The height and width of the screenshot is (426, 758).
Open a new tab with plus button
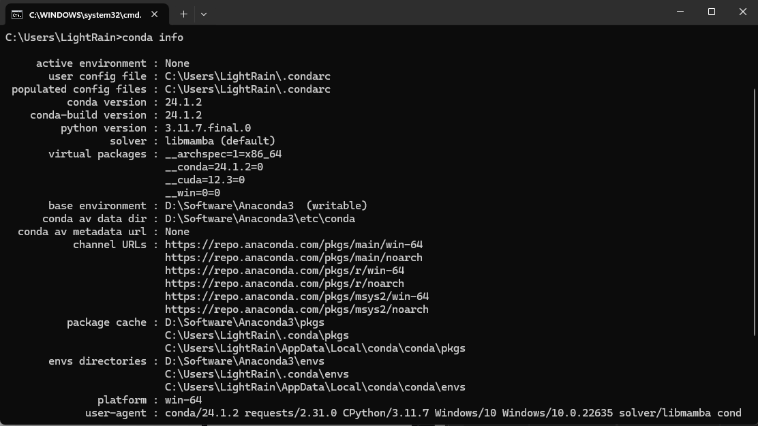pyautogui.click(x=183, y=14)
